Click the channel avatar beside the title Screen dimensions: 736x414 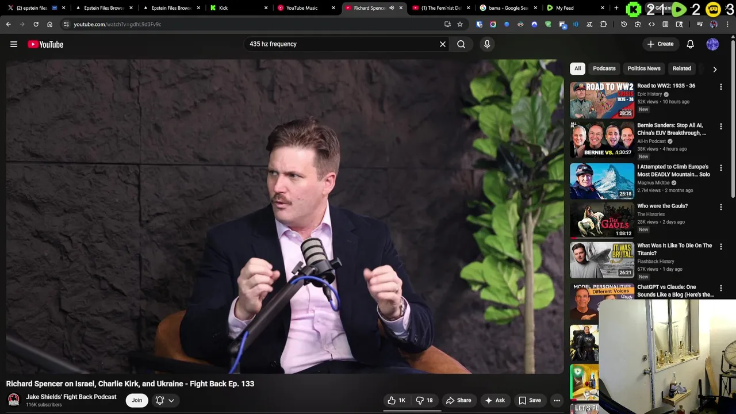(x=14, y=400)
